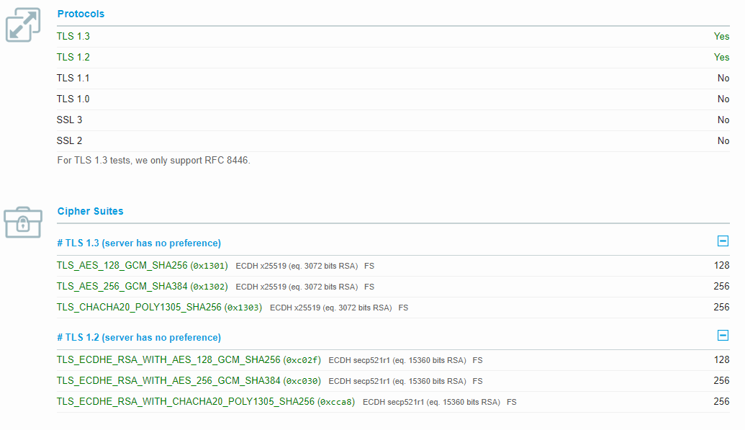The width and height of the screenshot is (745, 430).
Task: Click the Yes value for TLS 1.2
Action: [721, 57]
